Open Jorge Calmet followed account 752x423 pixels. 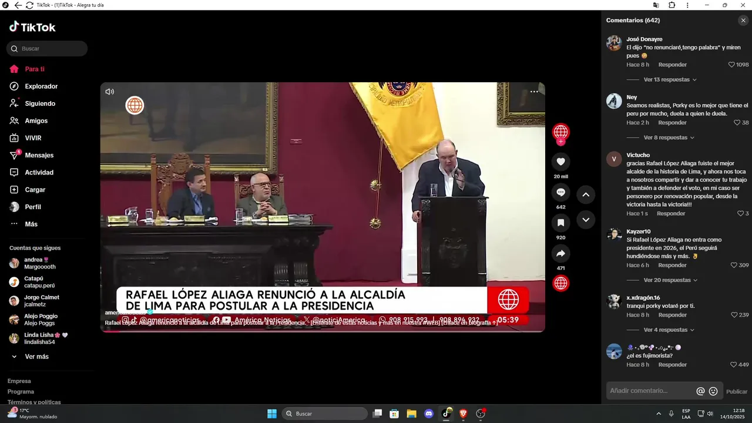(x=34, y=301)
